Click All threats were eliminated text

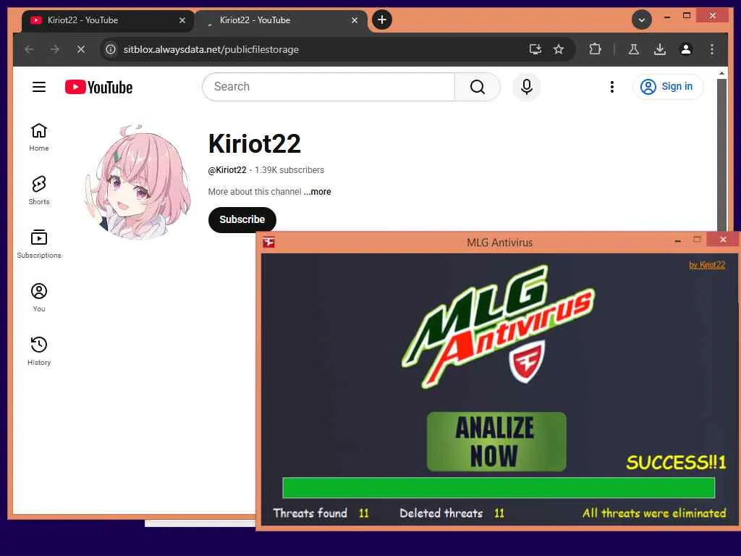[654, 513]
